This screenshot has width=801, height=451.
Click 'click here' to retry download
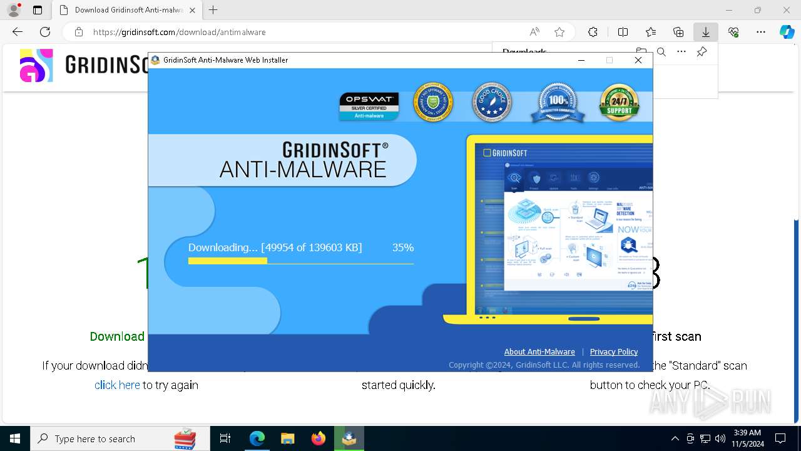point(117,385)
